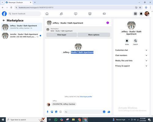Open Record high weather widget
The width and height of the screenshot is (153, 122).
pos(119,120)
